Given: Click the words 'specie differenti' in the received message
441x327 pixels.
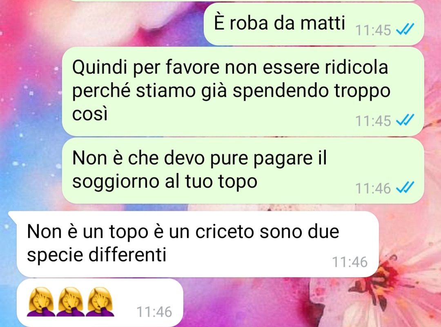Looking at the screenshot, I should coord(96,255).
